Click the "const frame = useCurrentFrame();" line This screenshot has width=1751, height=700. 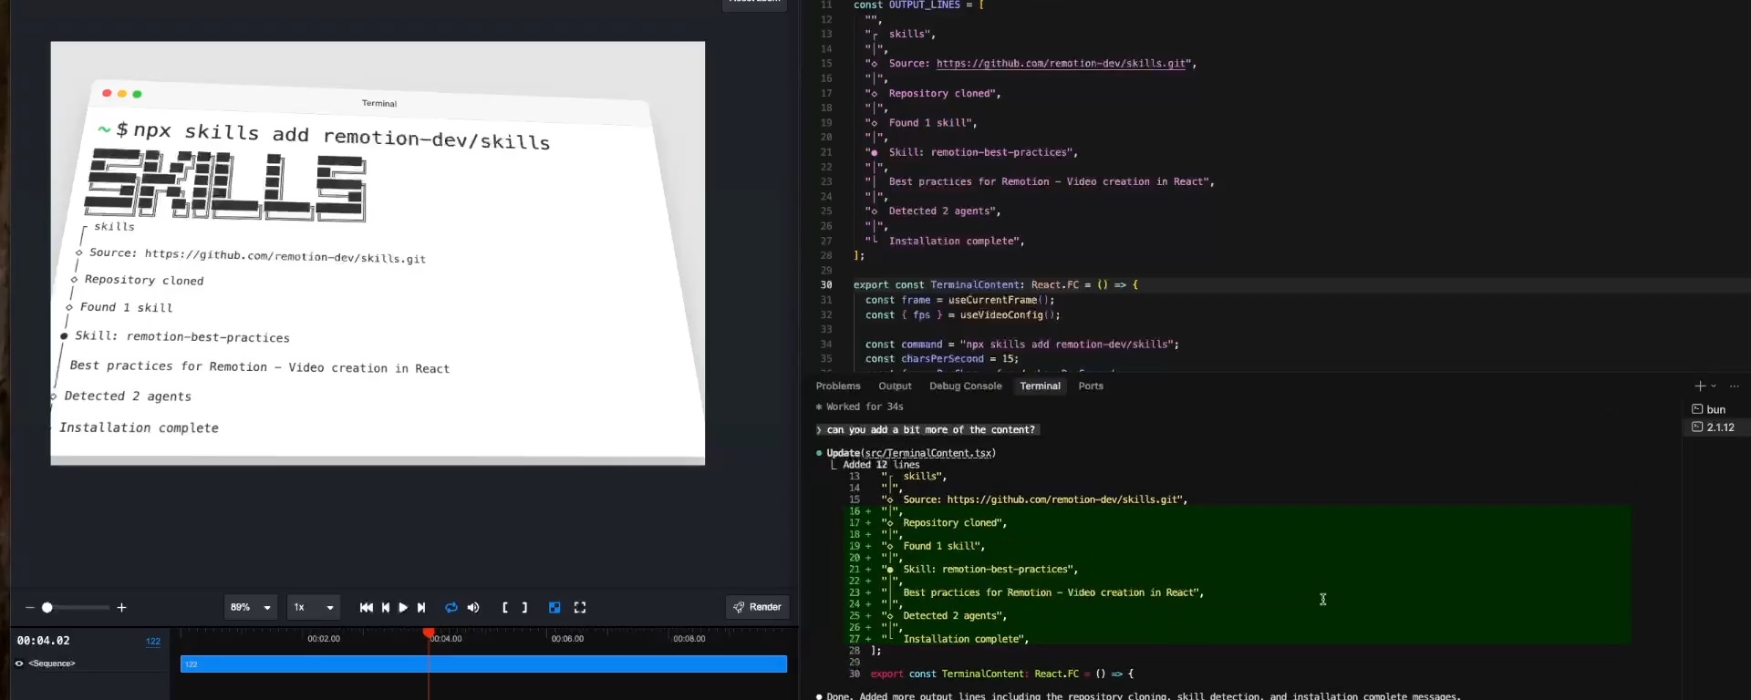click(959, 301)
